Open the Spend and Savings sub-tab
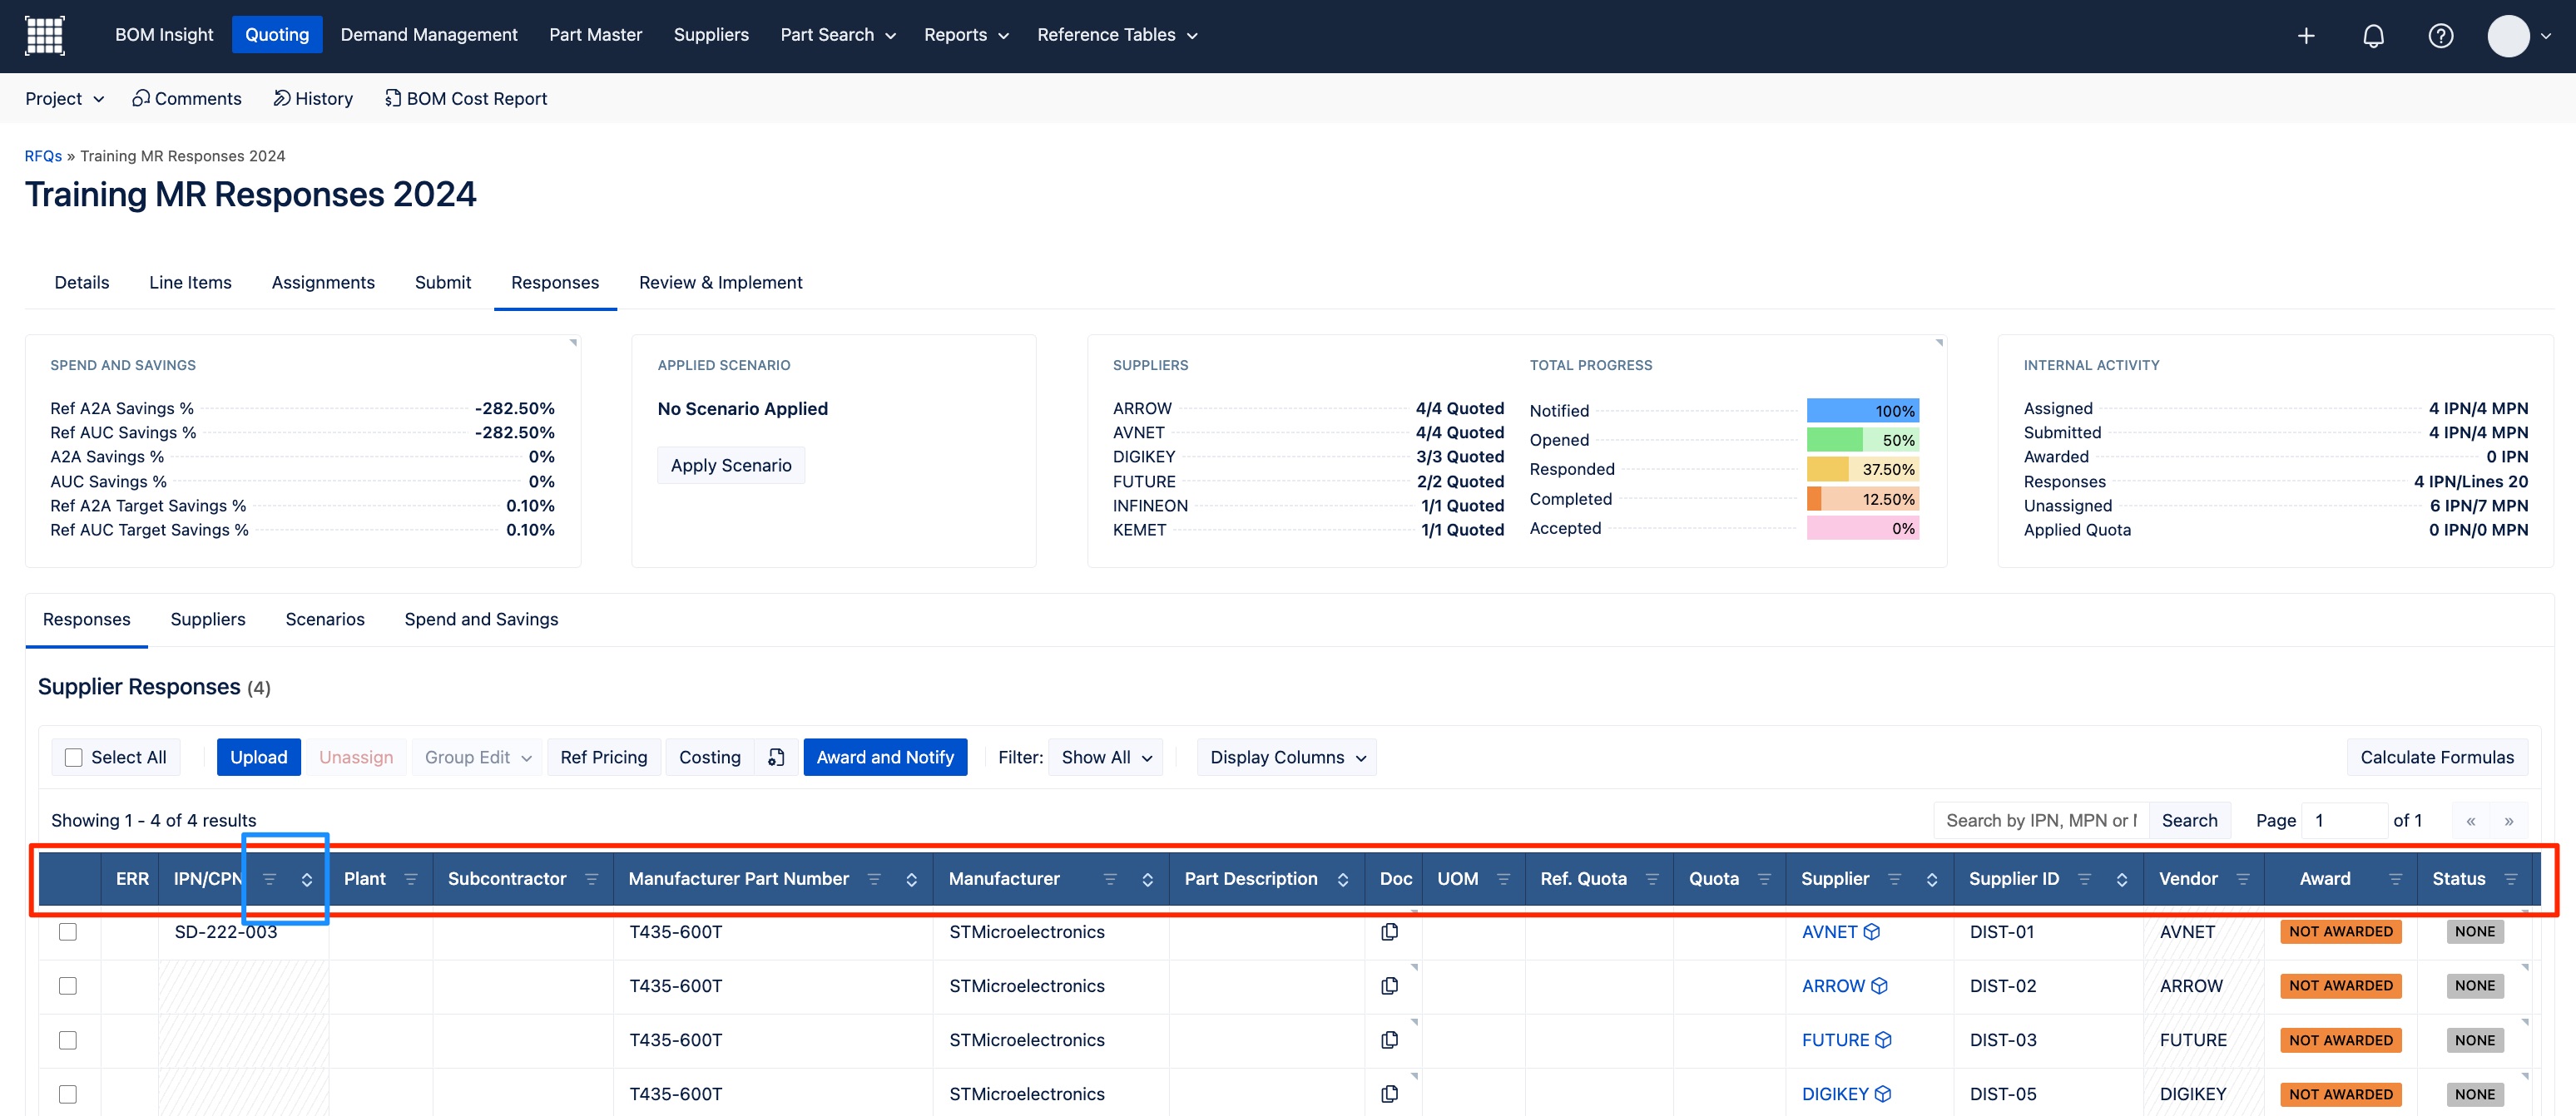The width and height of the screenshot is (2576, 1116). [481, 620]
